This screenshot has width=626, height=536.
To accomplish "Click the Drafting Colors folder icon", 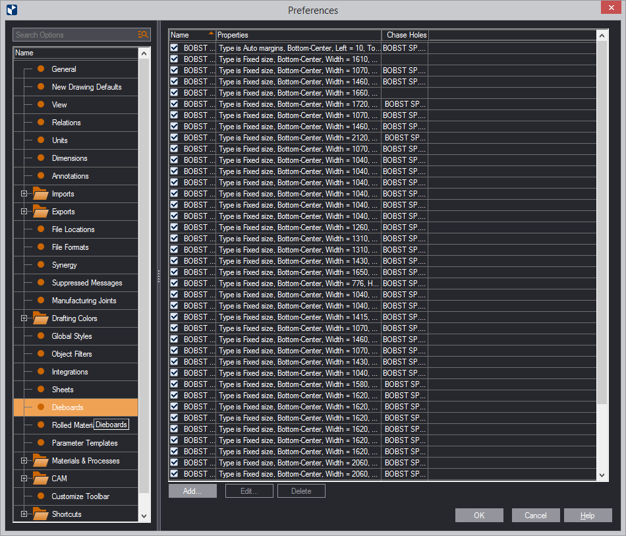I will pyautogui.click(x=40, y=318).
